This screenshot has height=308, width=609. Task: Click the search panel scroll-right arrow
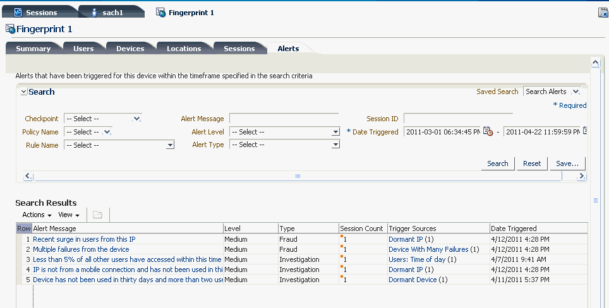click(x=581, y=176)
